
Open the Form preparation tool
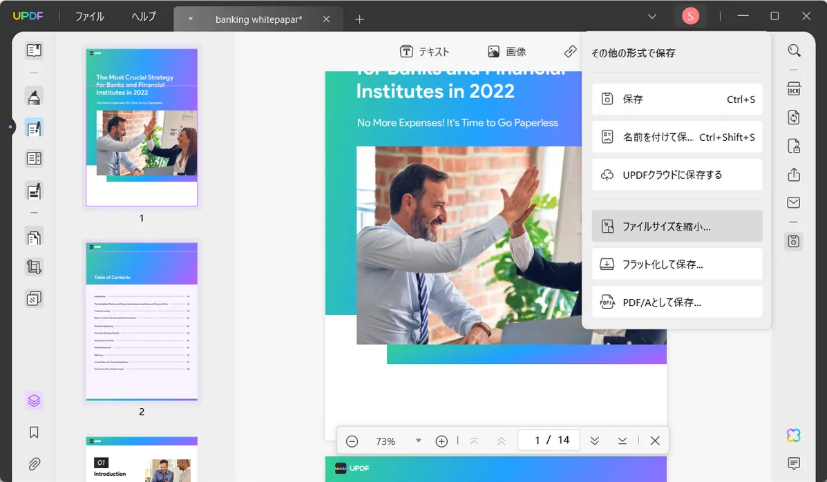[x=35, y=159]
